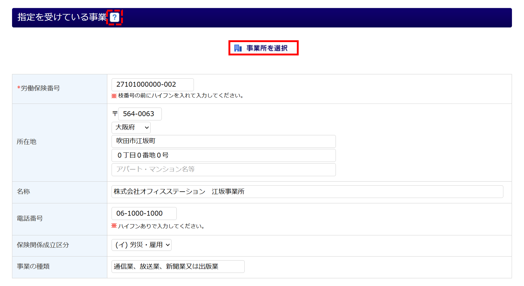The image size is (524, 286).
Task: Click the red ※ mark under 労働保険番号
Action: point(114,96)
